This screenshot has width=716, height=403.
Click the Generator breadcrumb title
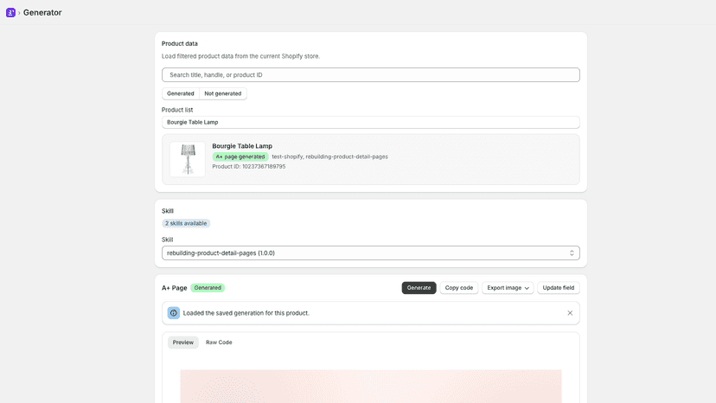42,13
